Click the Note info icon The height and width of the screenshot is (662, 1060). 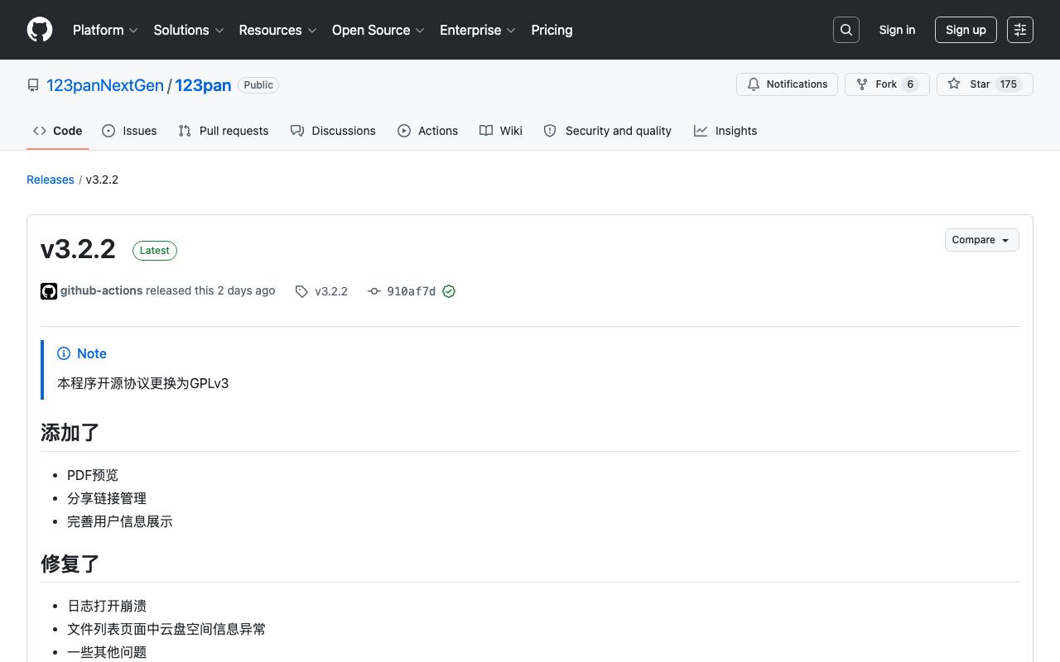click(64, 353)
